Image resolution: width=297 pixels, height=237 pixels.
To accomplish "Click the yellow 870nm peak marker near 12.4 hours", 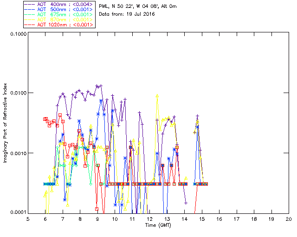I will pyautogui.click(x=157, y=96).
